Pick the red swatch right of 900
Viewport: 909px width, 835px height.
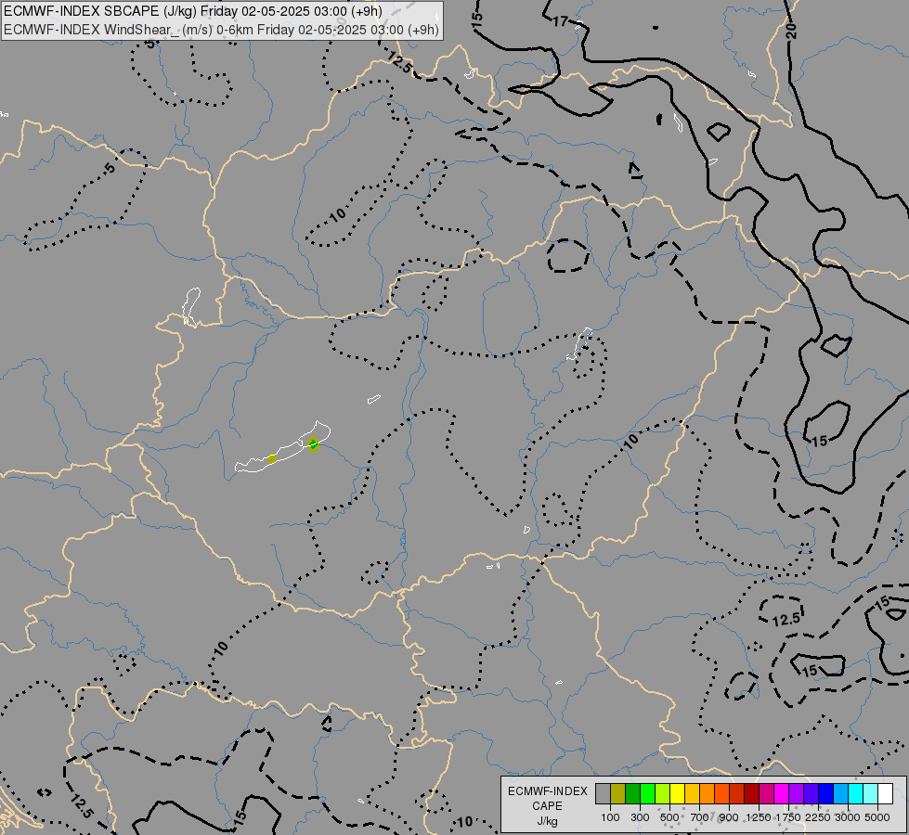point(737,794)
